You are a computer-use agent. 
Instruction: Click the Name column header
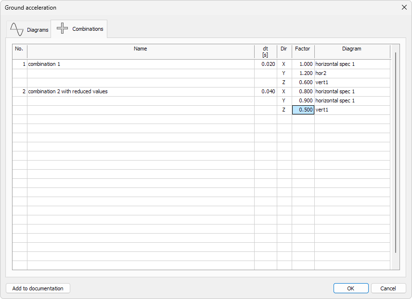(x=140, y=49)
